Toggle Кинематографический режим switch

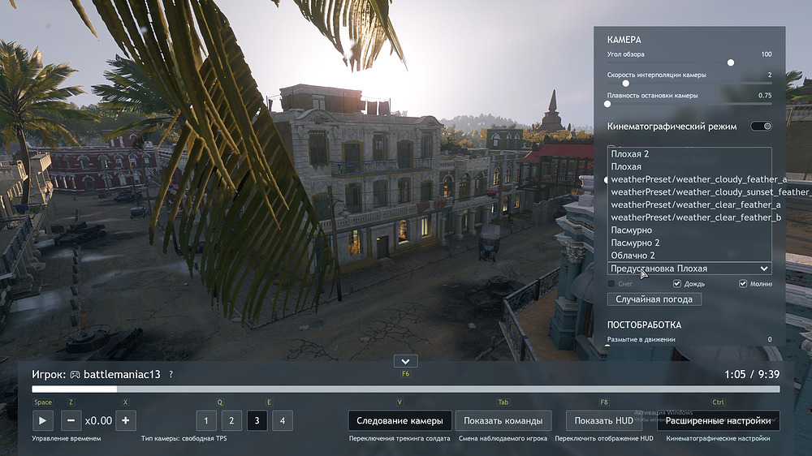[762, 127]
